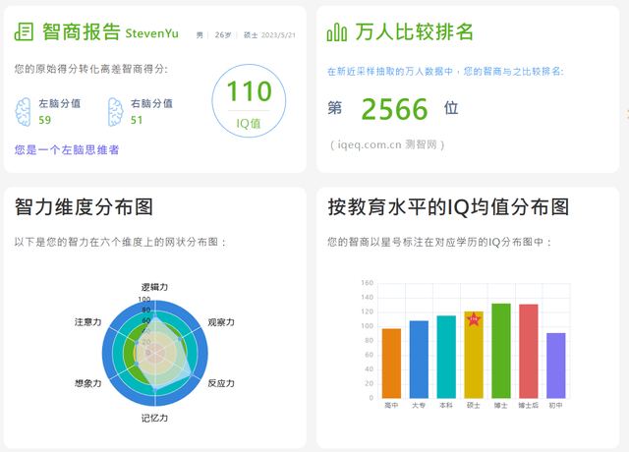The width and height of the screenshot is (629, 452).
Task: Click the ranking number 2566
Action: [395, 109]
